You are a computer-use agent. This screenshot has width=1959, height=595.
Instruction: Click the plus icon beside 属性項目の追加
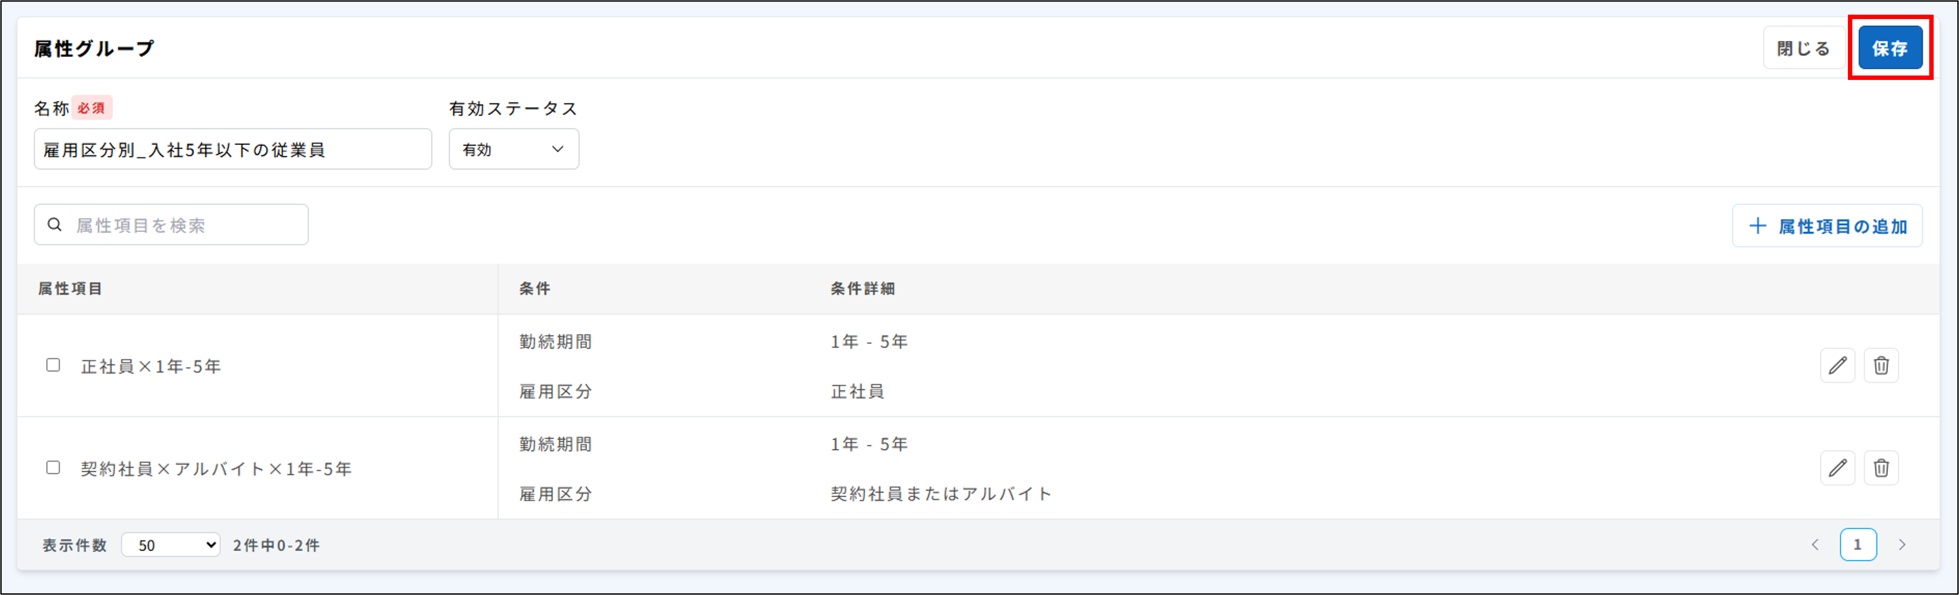coord(1758,226)
